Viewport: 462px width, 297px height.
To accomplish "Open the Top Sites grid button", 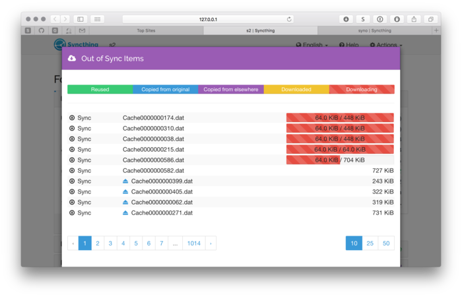I will coord(97,19).
